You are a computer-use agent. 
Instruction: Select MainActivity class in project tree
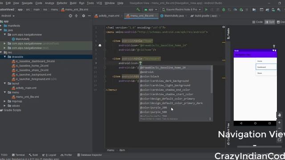[22, 39]
